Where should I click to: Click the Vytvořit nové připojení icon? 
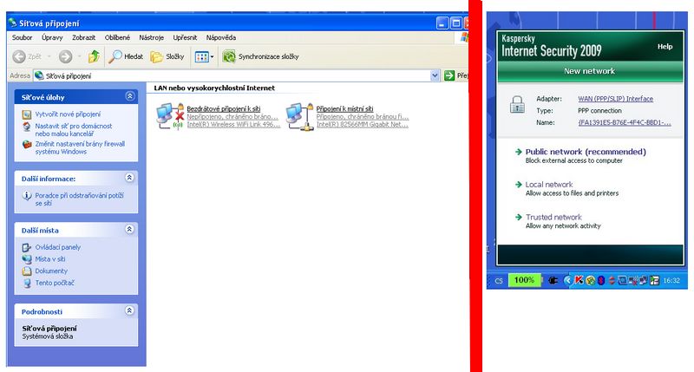click(27, 114)
